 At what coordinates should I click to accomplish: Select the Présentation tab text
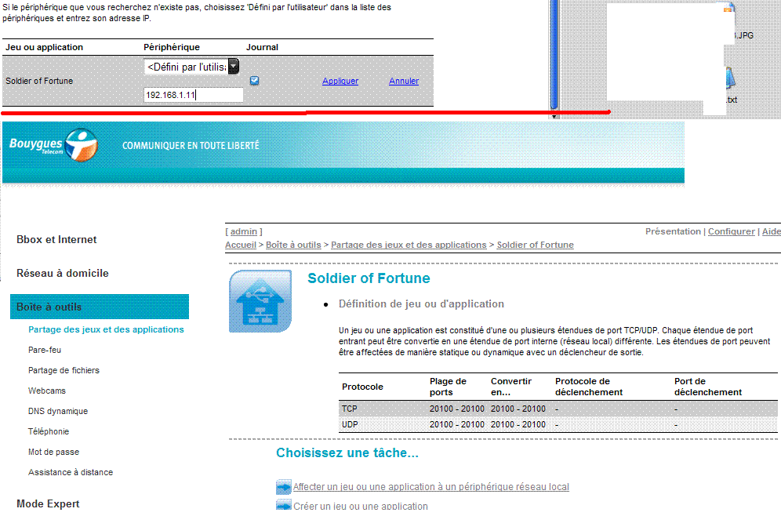point(673,231)
